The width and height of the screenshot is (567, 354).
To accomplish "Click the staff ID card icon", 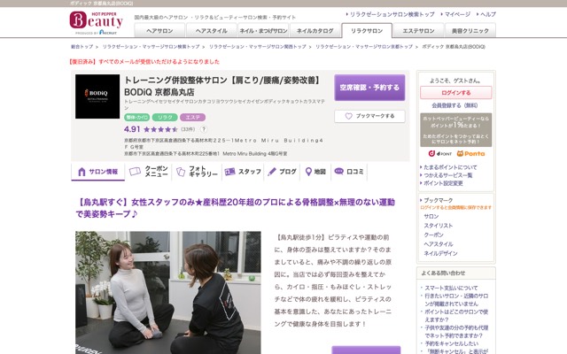I will click(229, 172).
